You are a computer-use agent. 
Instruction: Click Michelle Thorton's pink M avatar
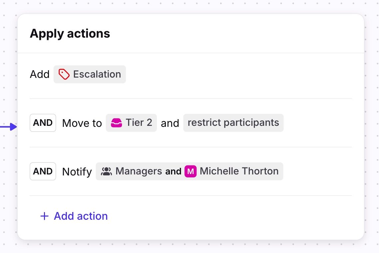(x=190, y=171)
